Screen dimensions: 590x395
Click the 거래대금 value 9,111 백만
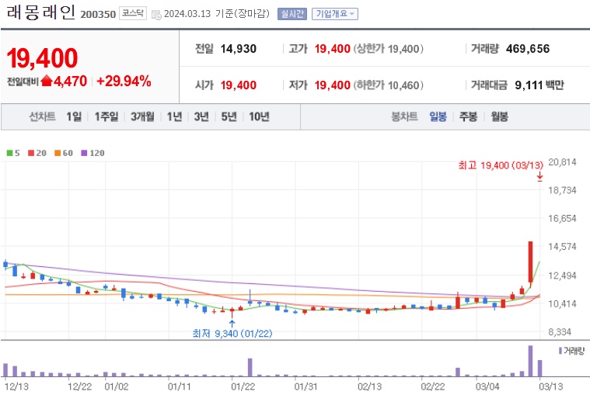pyautogui.click(x=539, y=85)
